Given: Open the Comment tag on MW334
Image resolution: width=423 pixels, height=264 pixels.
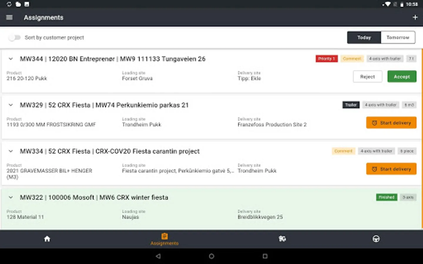Looking at the screenshot, I should [x=343, y=151].
